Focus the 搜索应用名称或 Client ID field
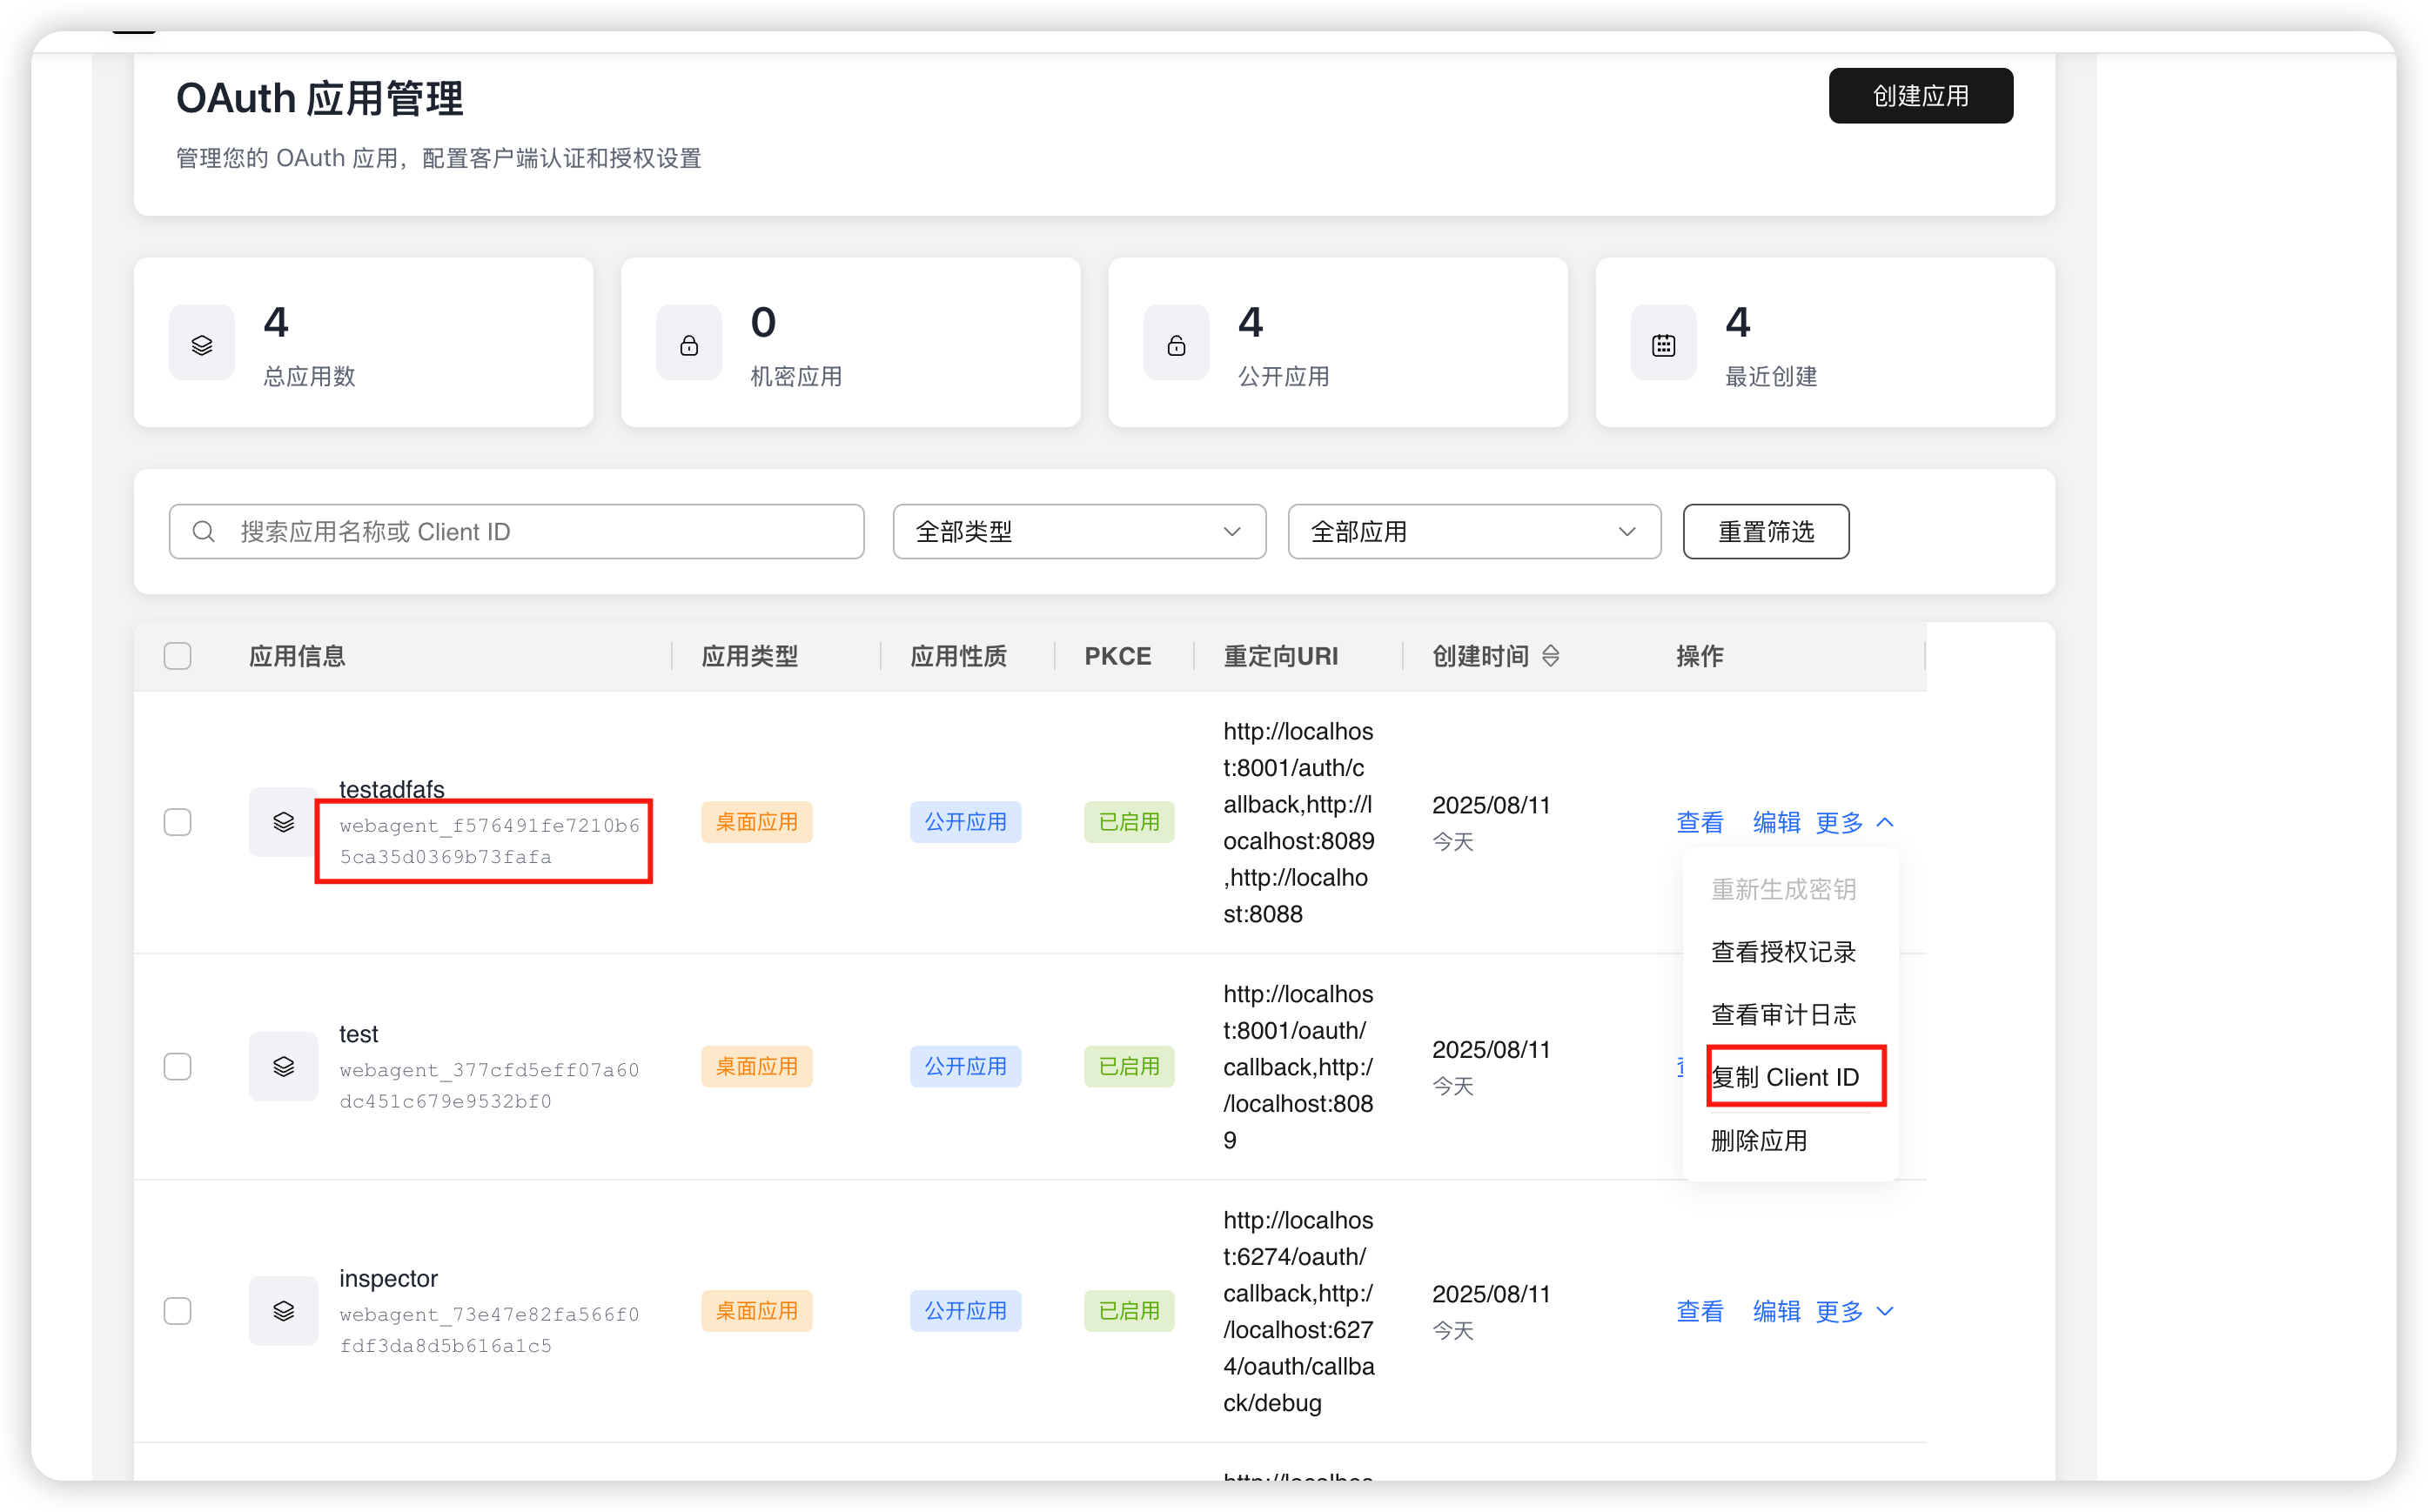Screen dimensions: 2428x1512 pyautogui.click(x=516, y=531)
